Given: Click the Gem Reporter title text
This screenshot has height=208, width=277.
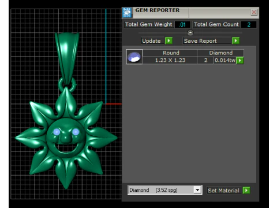Looking at the screenshot, I should pos(158,10).
